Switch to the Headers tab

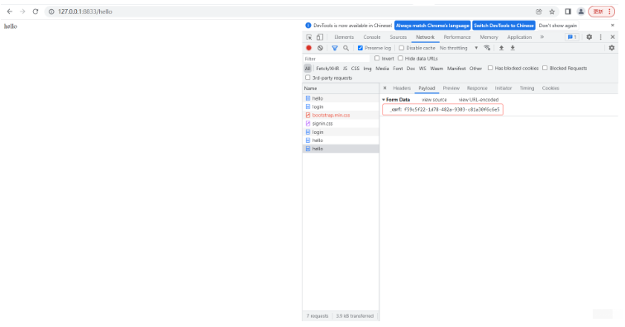(402, 88)
